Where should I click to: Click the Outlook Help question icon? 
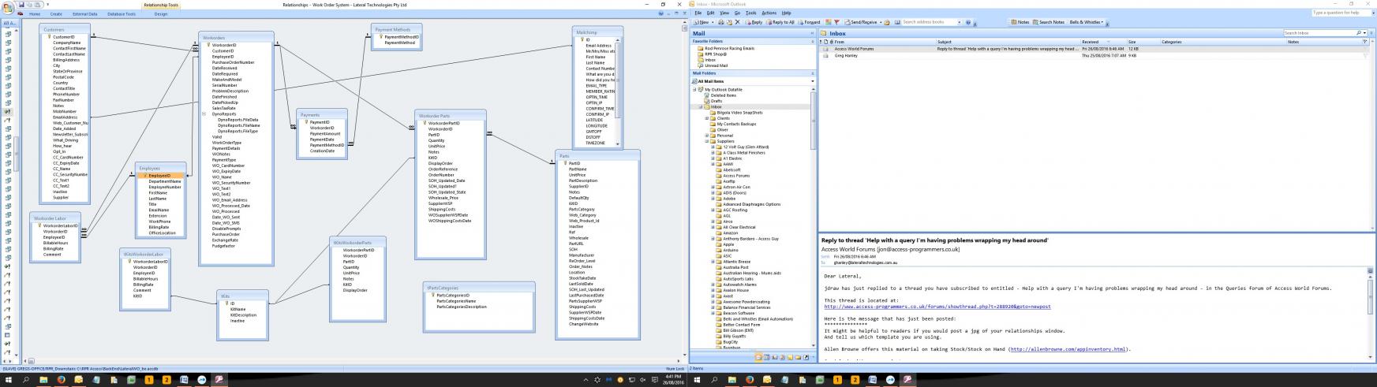click(x=969, y=22)
